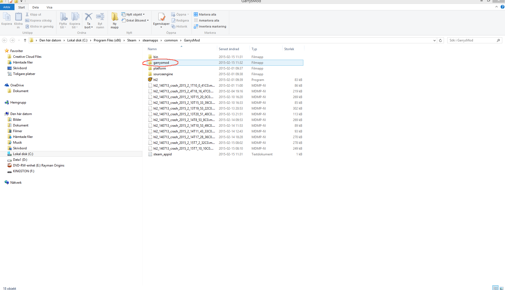Click common in the address breadcrumb
Viewport: 505px width, 290px height.
pos(171,40)
